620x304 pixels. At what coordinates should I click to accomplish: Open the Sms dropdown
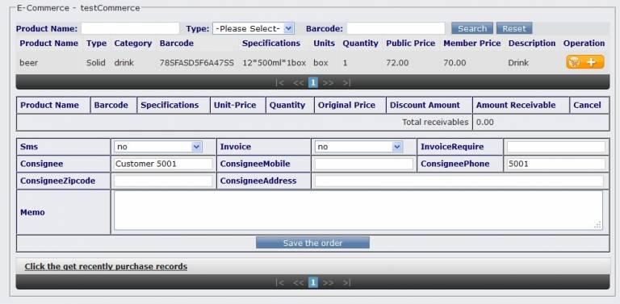pos(158,147)
